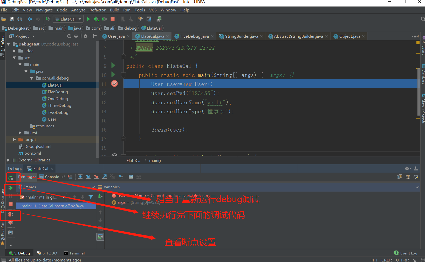The height and width of the screenshot is (262, 425).
Task: Run to cursor in debugger toolbar
Action: [121, 177]
